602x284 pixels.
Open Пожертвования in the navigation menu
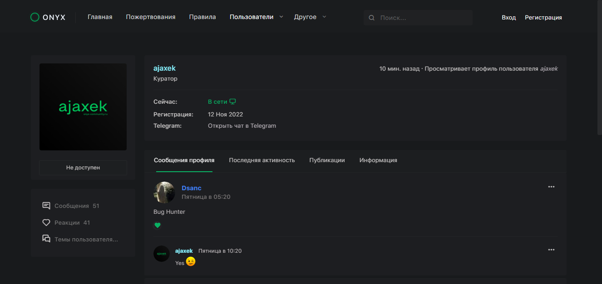pyautogui.click(x=150, y=17)
